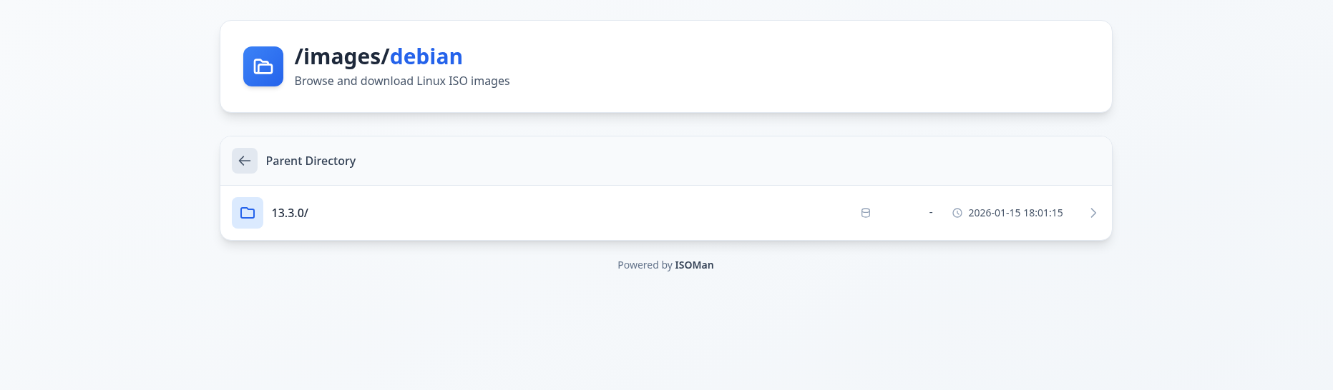Click empty space inside the header card

(787, 66)
